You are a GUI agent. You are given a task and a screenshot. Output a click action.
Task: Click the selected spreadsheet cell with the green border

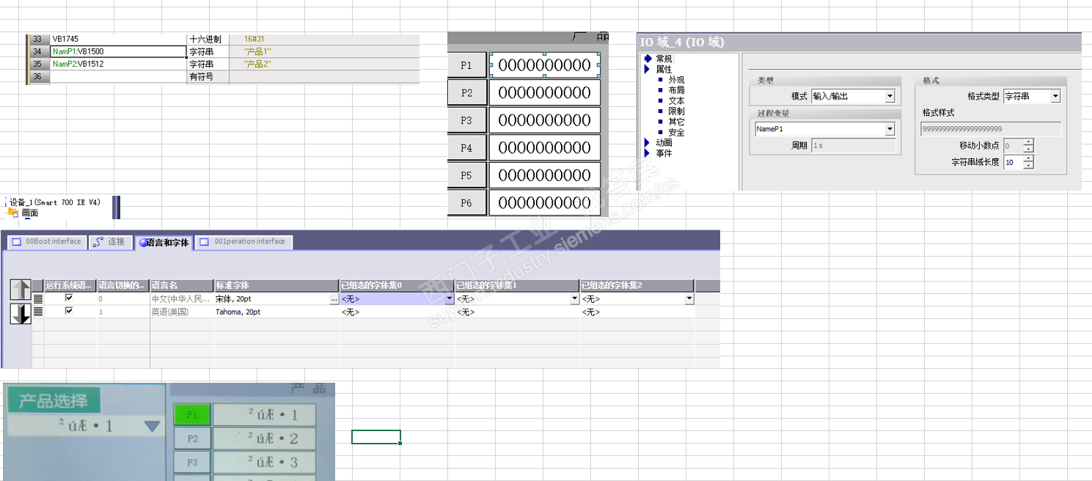[376, 437]
